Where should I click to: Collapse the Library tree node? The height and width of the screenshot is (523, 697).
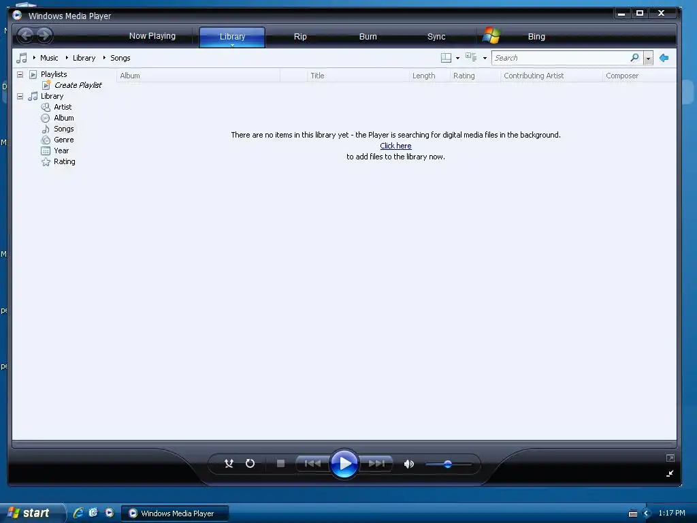click(x=20, y=96)
